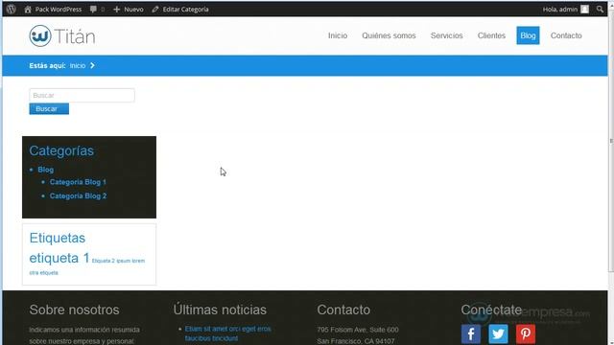This screenshot has width=614, height=345.
Task: Open Categoría Blog 1 link
Action: click(x=78, y=182)
